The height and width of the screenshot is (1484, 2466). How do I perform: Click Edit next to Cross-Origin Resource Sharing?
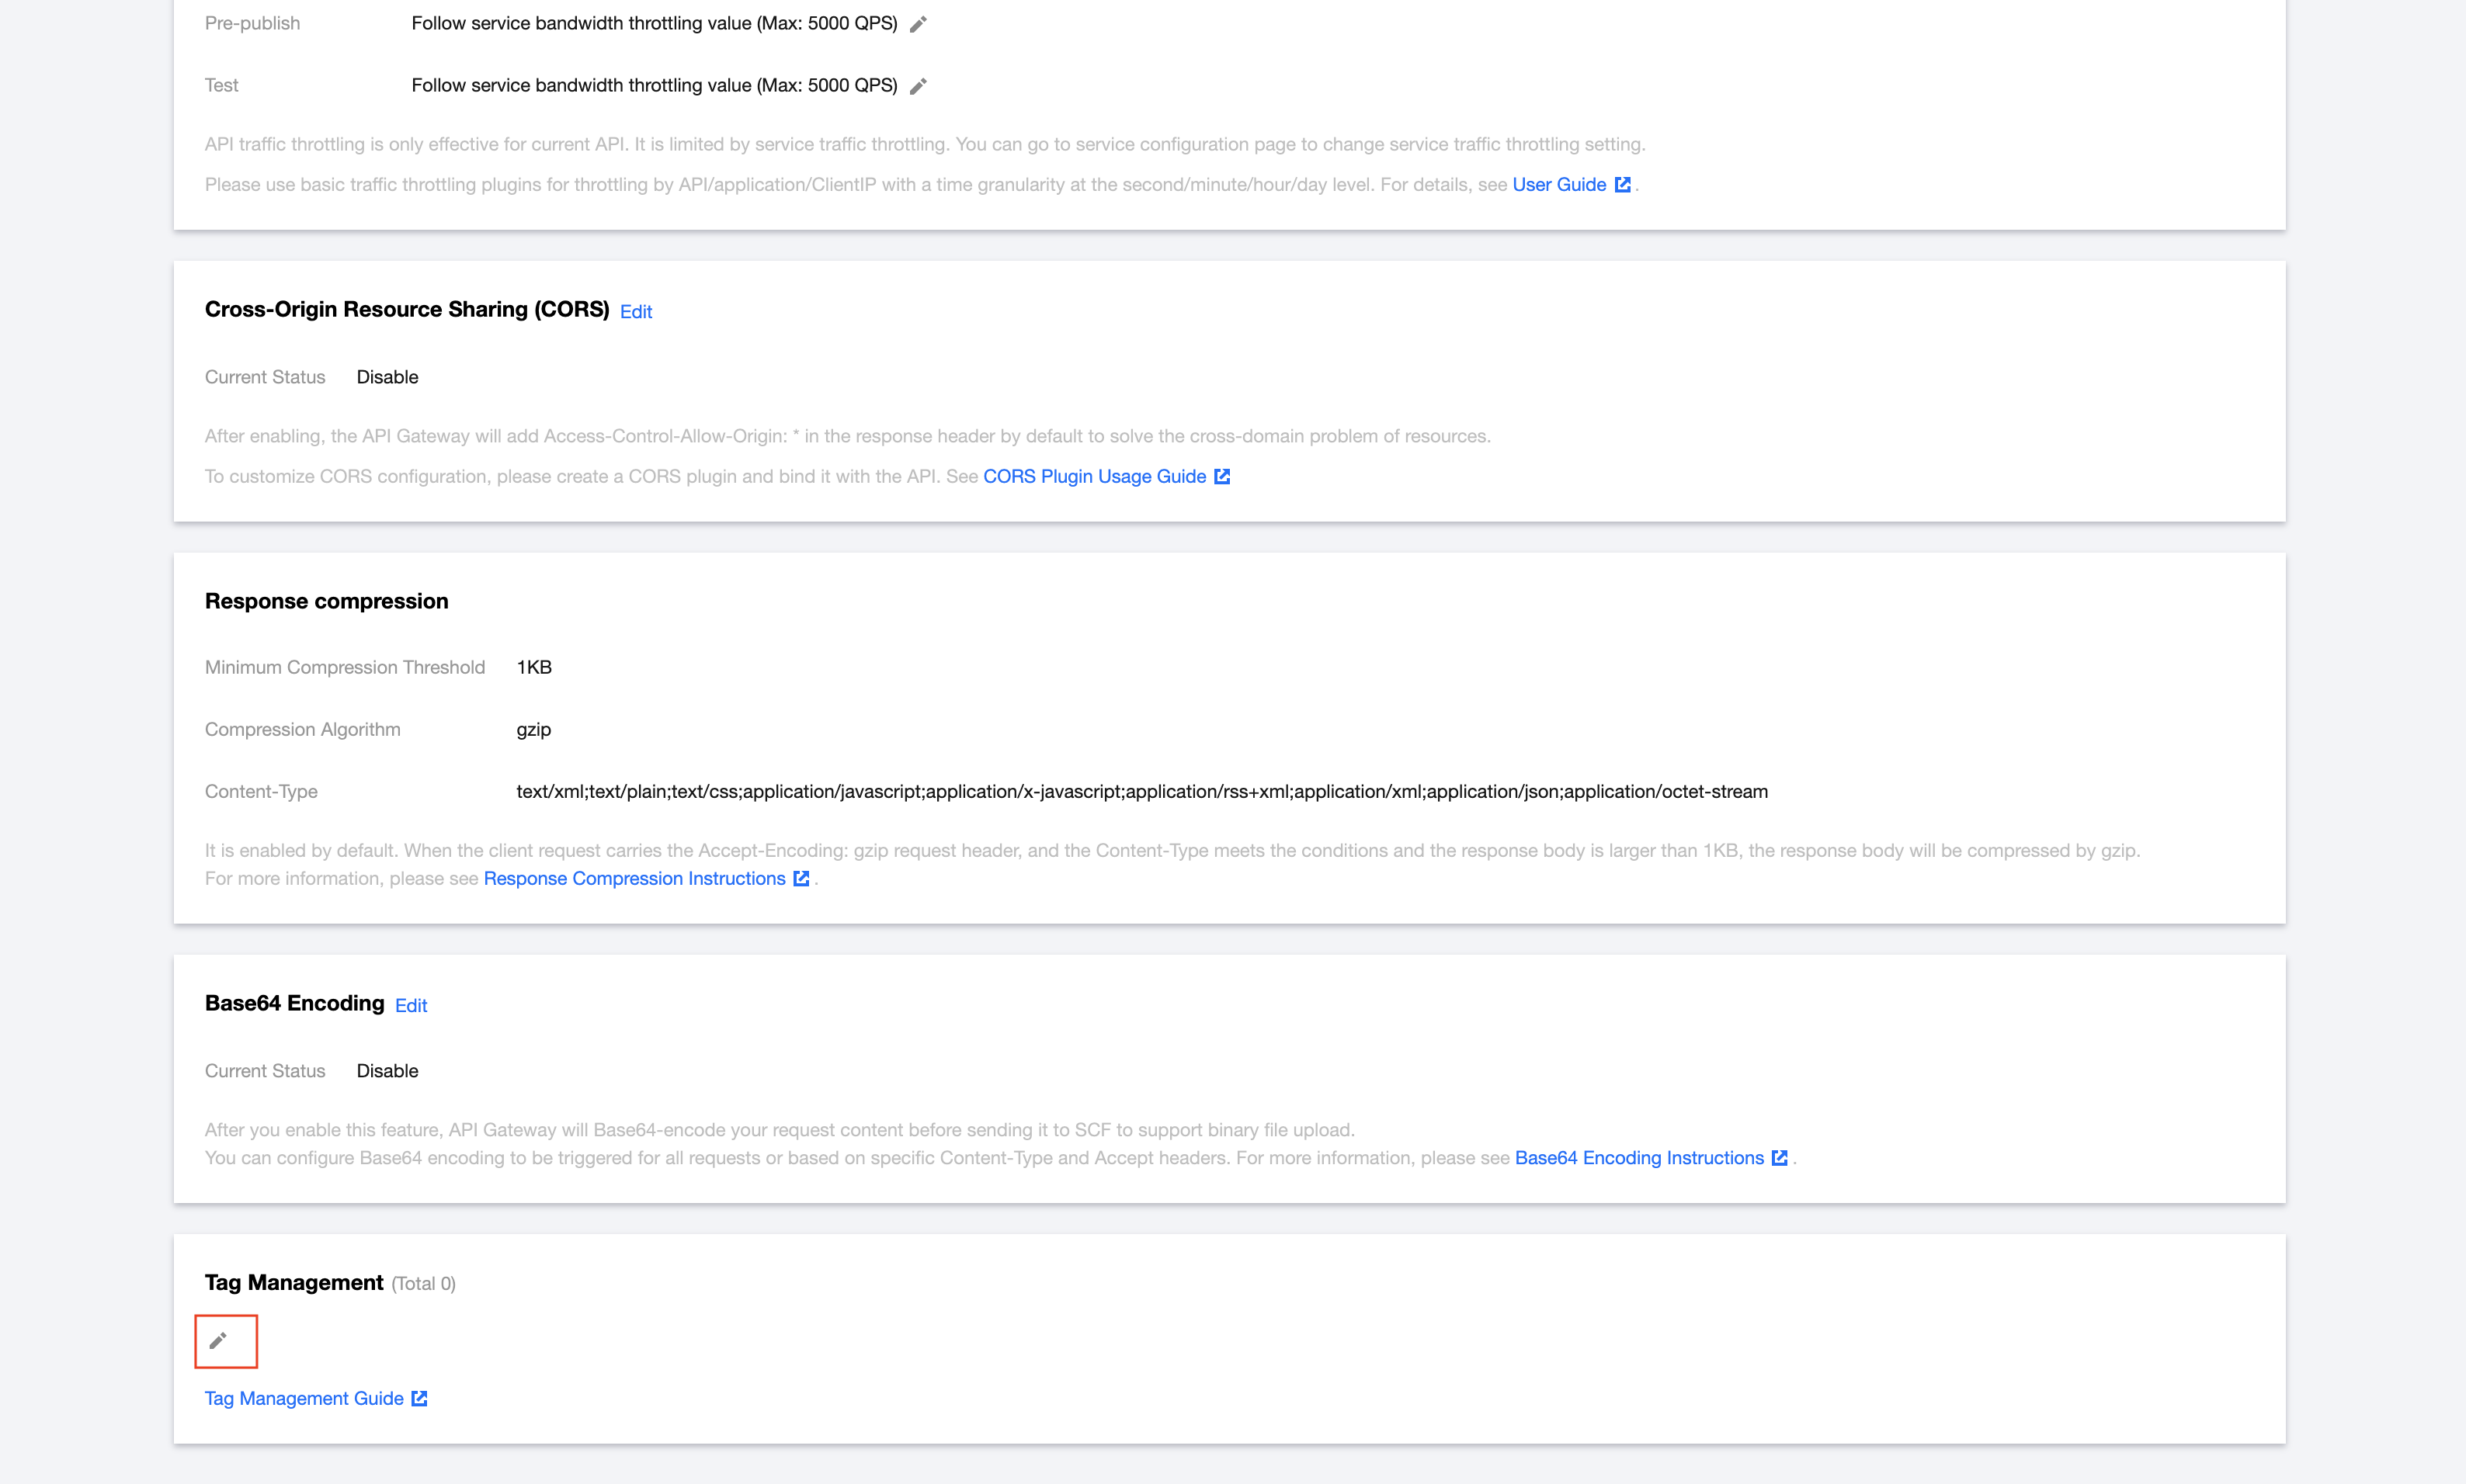pyautogui.click(x=635, y=312)
